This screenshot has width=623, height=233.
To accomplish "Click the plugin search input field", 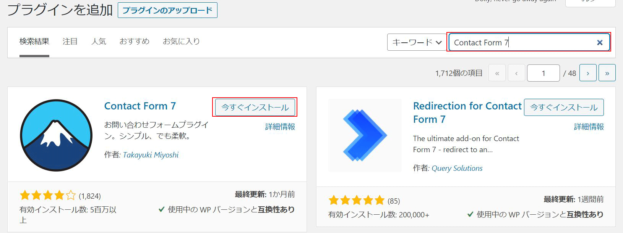I will 520,43.
